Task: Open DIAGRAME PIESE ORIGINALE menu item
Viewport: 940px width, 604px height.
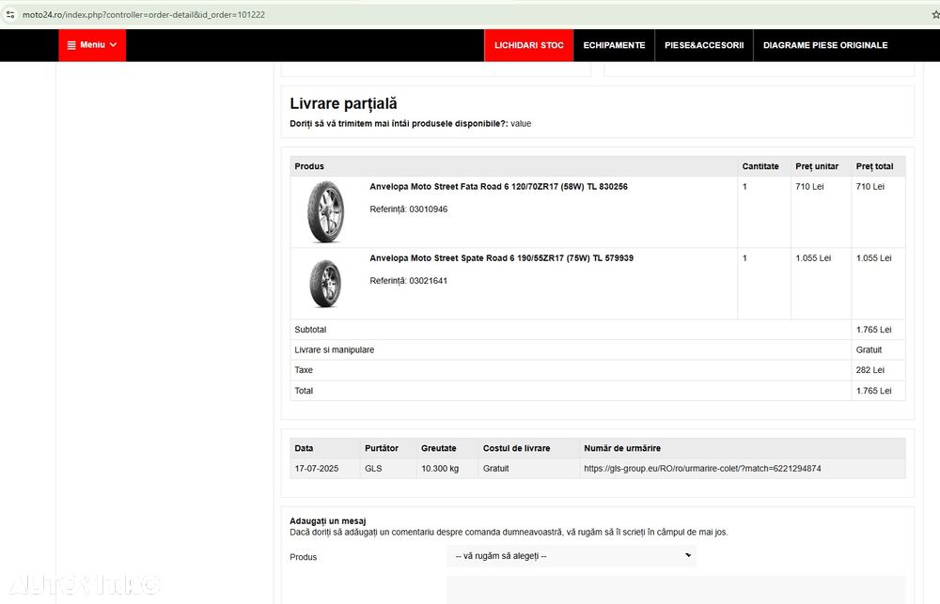Action: tap(825, 45)
